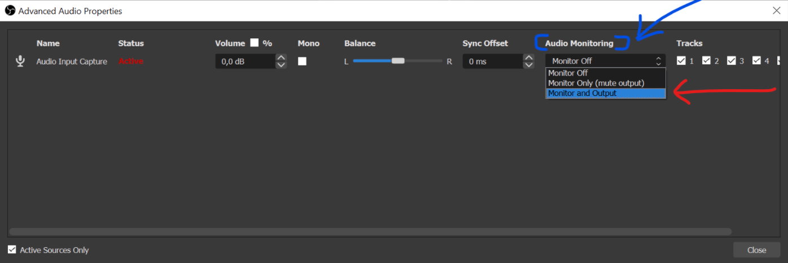
Task: Click the OBS logo in title bar
Action: click(10, 11)
